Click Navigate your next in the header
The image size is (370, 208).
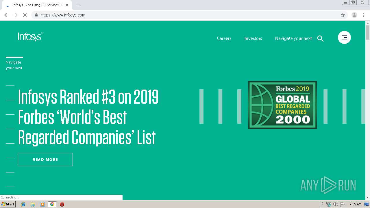tap(293, 38)
